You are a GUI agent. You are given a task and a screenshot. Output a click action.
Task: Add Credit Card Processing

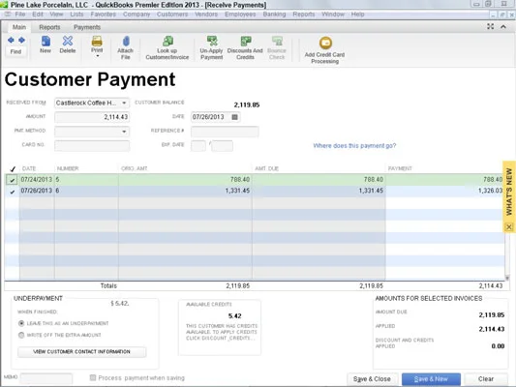(325, 50)
